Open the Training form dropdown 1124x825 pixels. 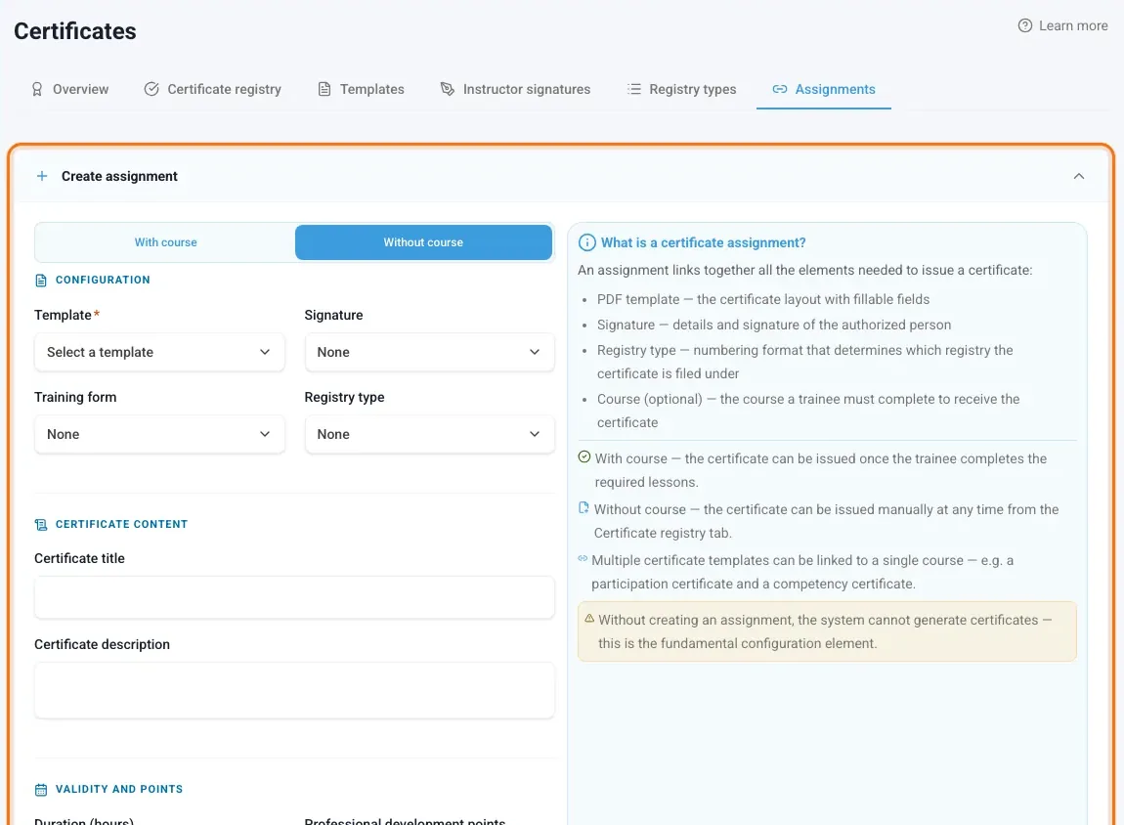click(x=159, y=434)
